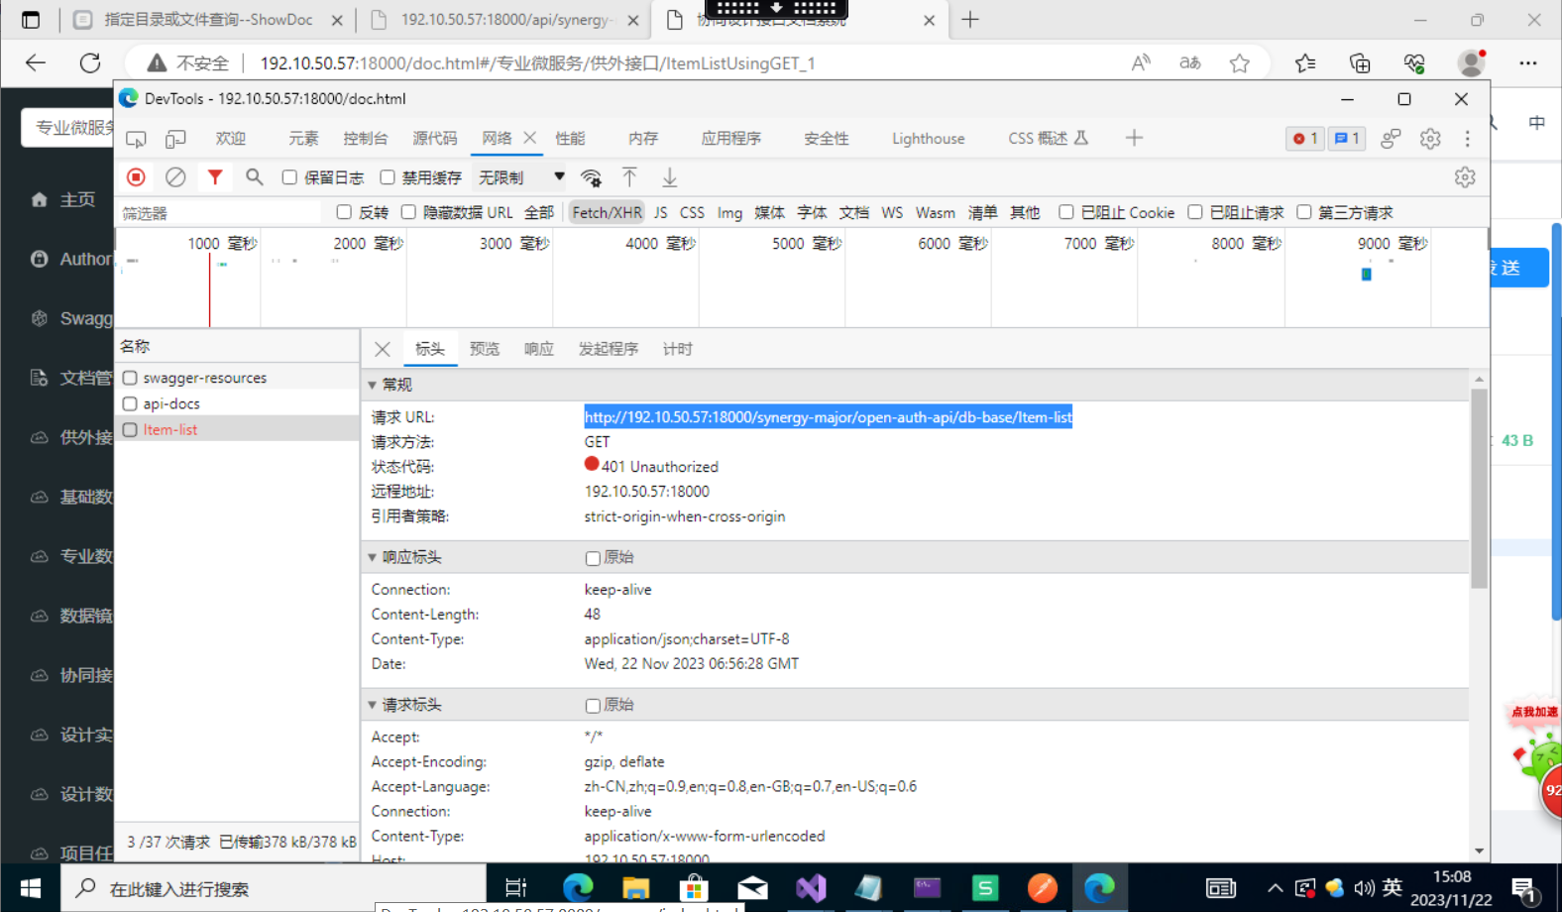Open the inspect element picker tool
1562x912 pixels.
(136, 139)
